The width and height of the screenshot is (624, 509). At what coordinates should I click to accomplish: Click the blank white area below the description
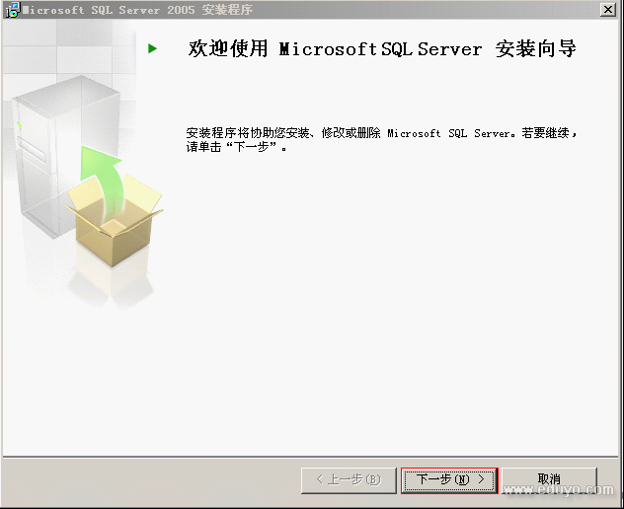click(x=395, y=296)
